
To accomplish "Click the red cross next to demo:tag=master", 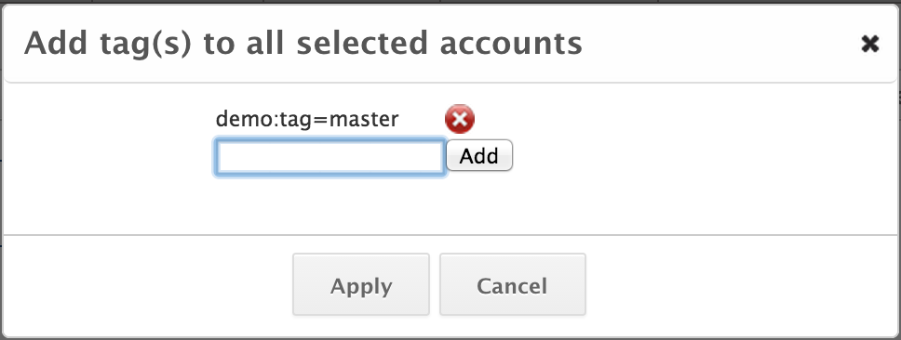I will (460, 119).
